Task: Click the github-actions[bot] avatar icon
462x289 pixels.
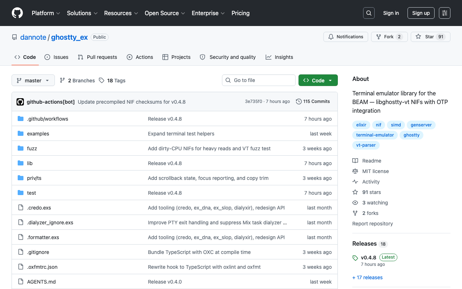Action: click(x=20, y=102)
